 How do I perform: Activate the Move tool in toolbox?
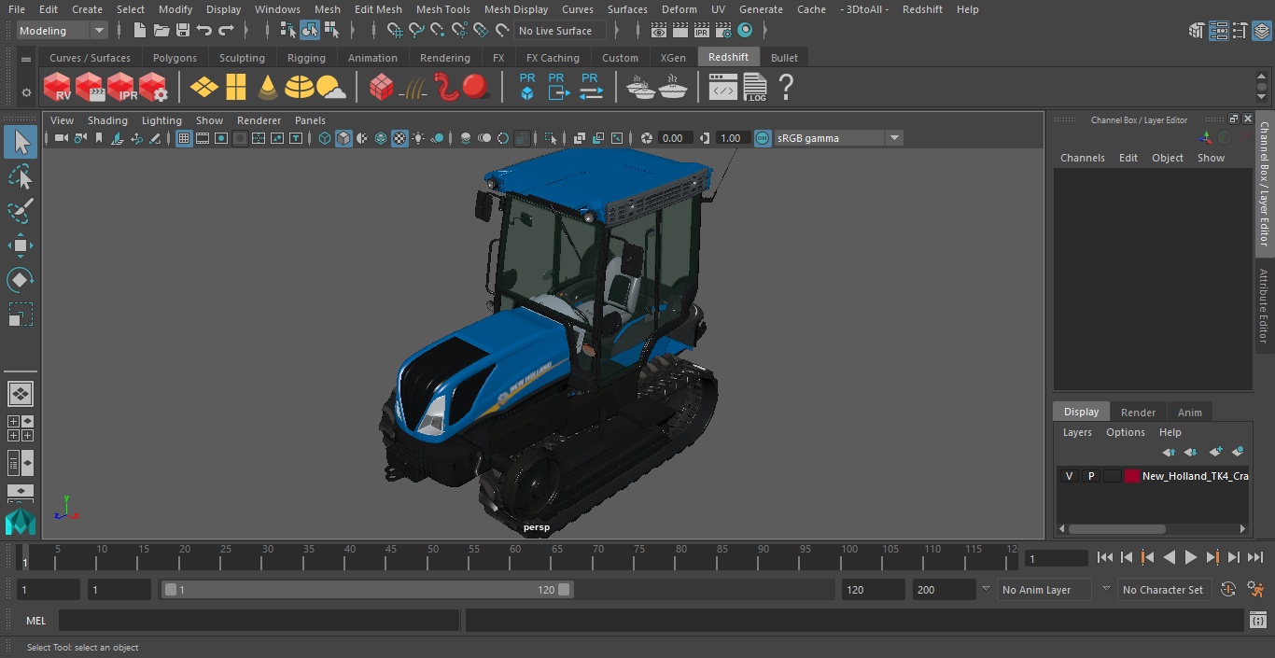click(x=20, y=245)
